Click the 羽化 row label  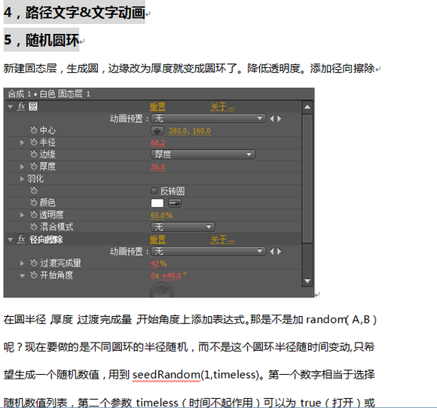(x=35, y=179)
